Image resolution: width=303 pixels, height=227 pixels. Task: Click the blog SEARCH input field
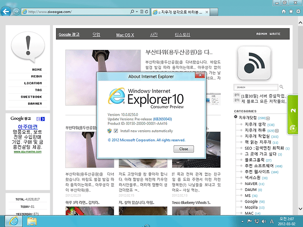tap(256, 87)
